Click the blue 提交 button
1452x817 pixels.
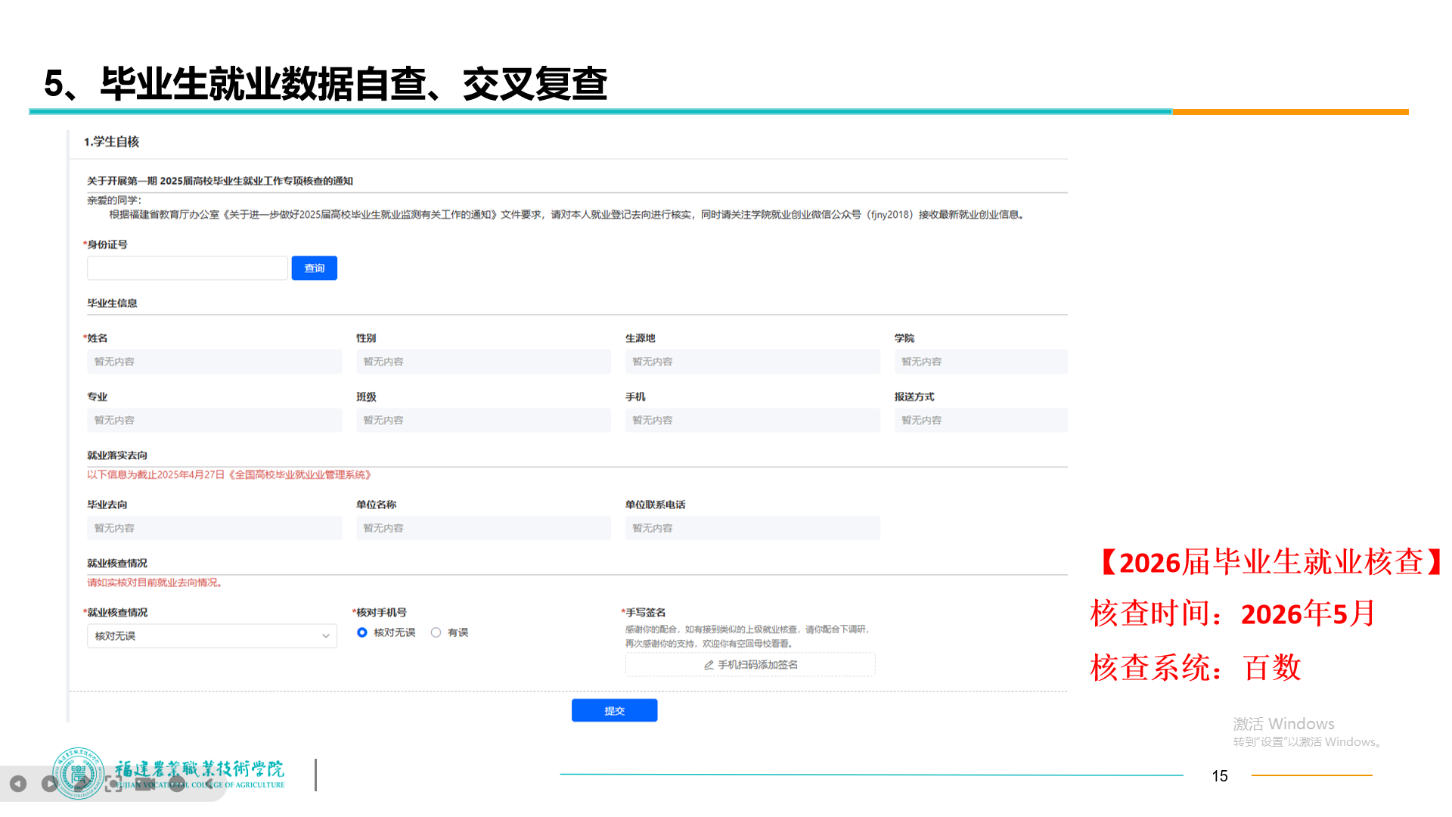pyautogui.click(x=614, y=710)
